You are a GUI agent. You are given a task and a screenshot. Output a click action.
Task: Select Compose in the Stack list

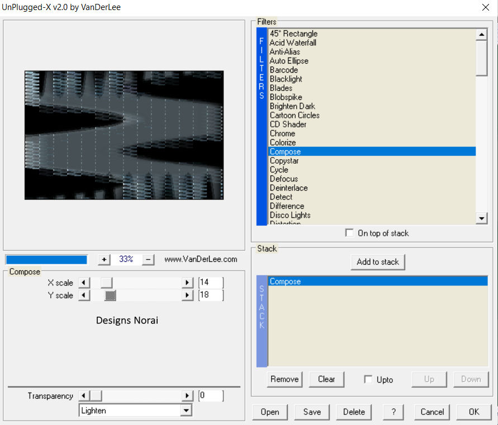(378, 281)
